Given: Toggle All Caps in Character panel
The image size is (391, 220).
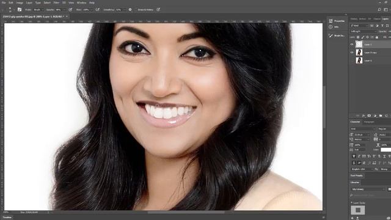Looking at the screenshot, I should click(x=364, y=156).
